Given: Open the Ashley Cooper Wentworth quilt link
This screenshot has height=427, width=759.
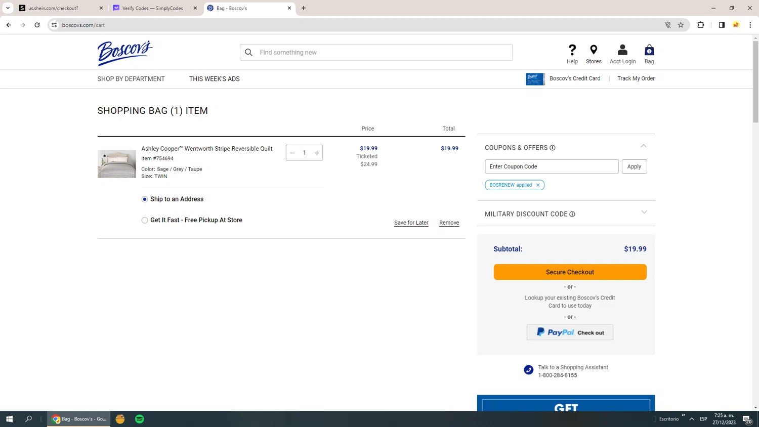Looking at the screenshot, I should tap(206, 149).
